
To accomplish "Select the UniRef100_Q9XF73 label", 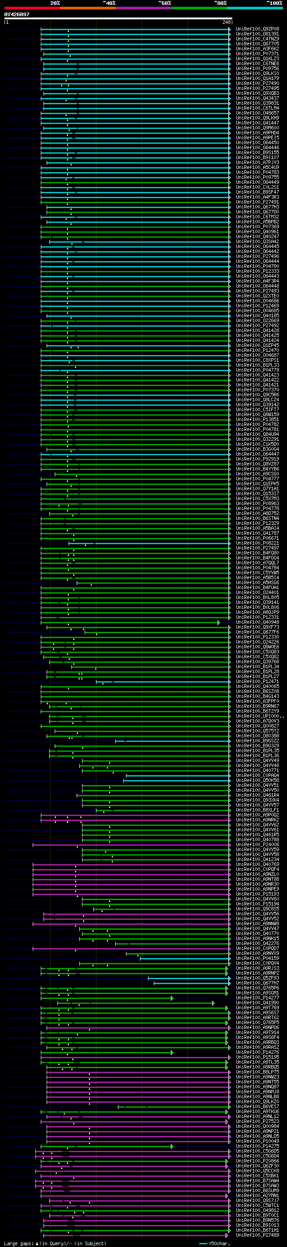I will (257, 627).
